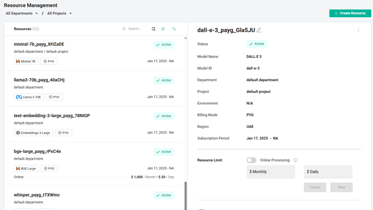Click PYG tag on llama3-70b resource

tap(54, 97)
